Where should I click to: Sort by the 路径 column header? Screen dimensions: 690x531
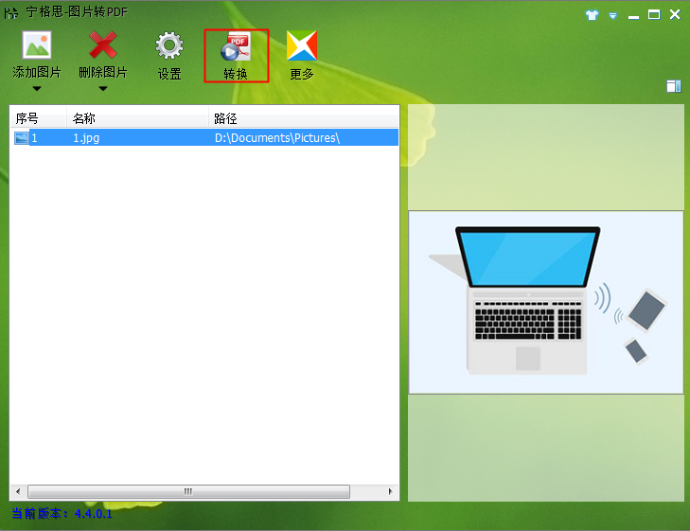(x=304, y=118)
